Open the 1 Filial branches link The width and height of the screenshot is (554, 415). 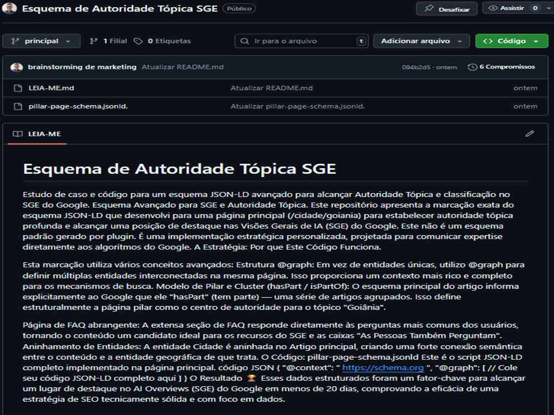pos(108,41)
